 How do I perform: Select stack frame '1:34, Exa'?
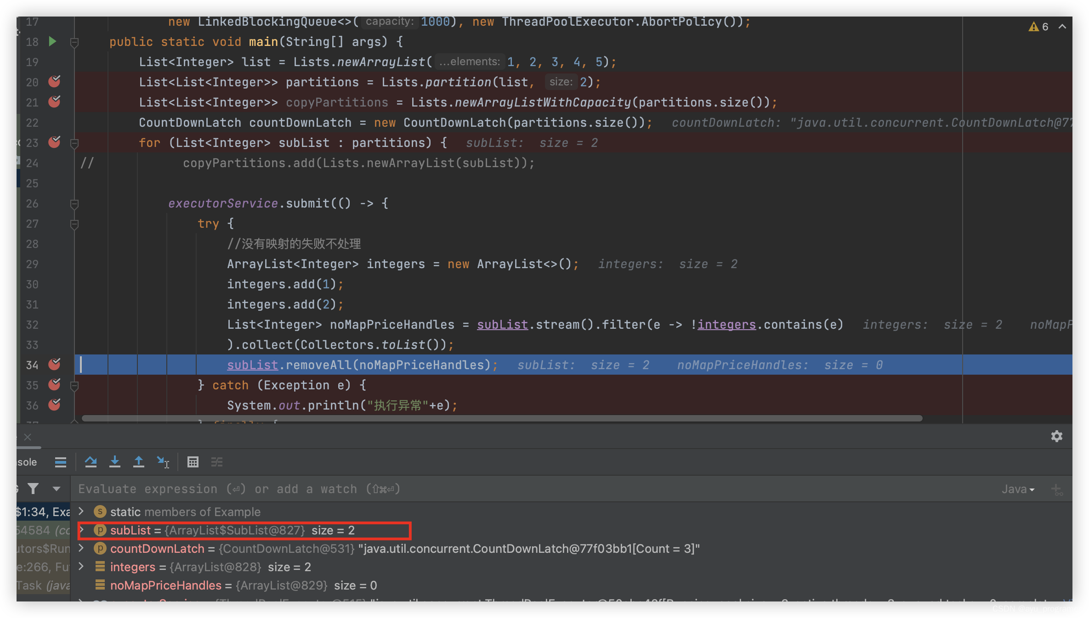(x=43, y=511)
